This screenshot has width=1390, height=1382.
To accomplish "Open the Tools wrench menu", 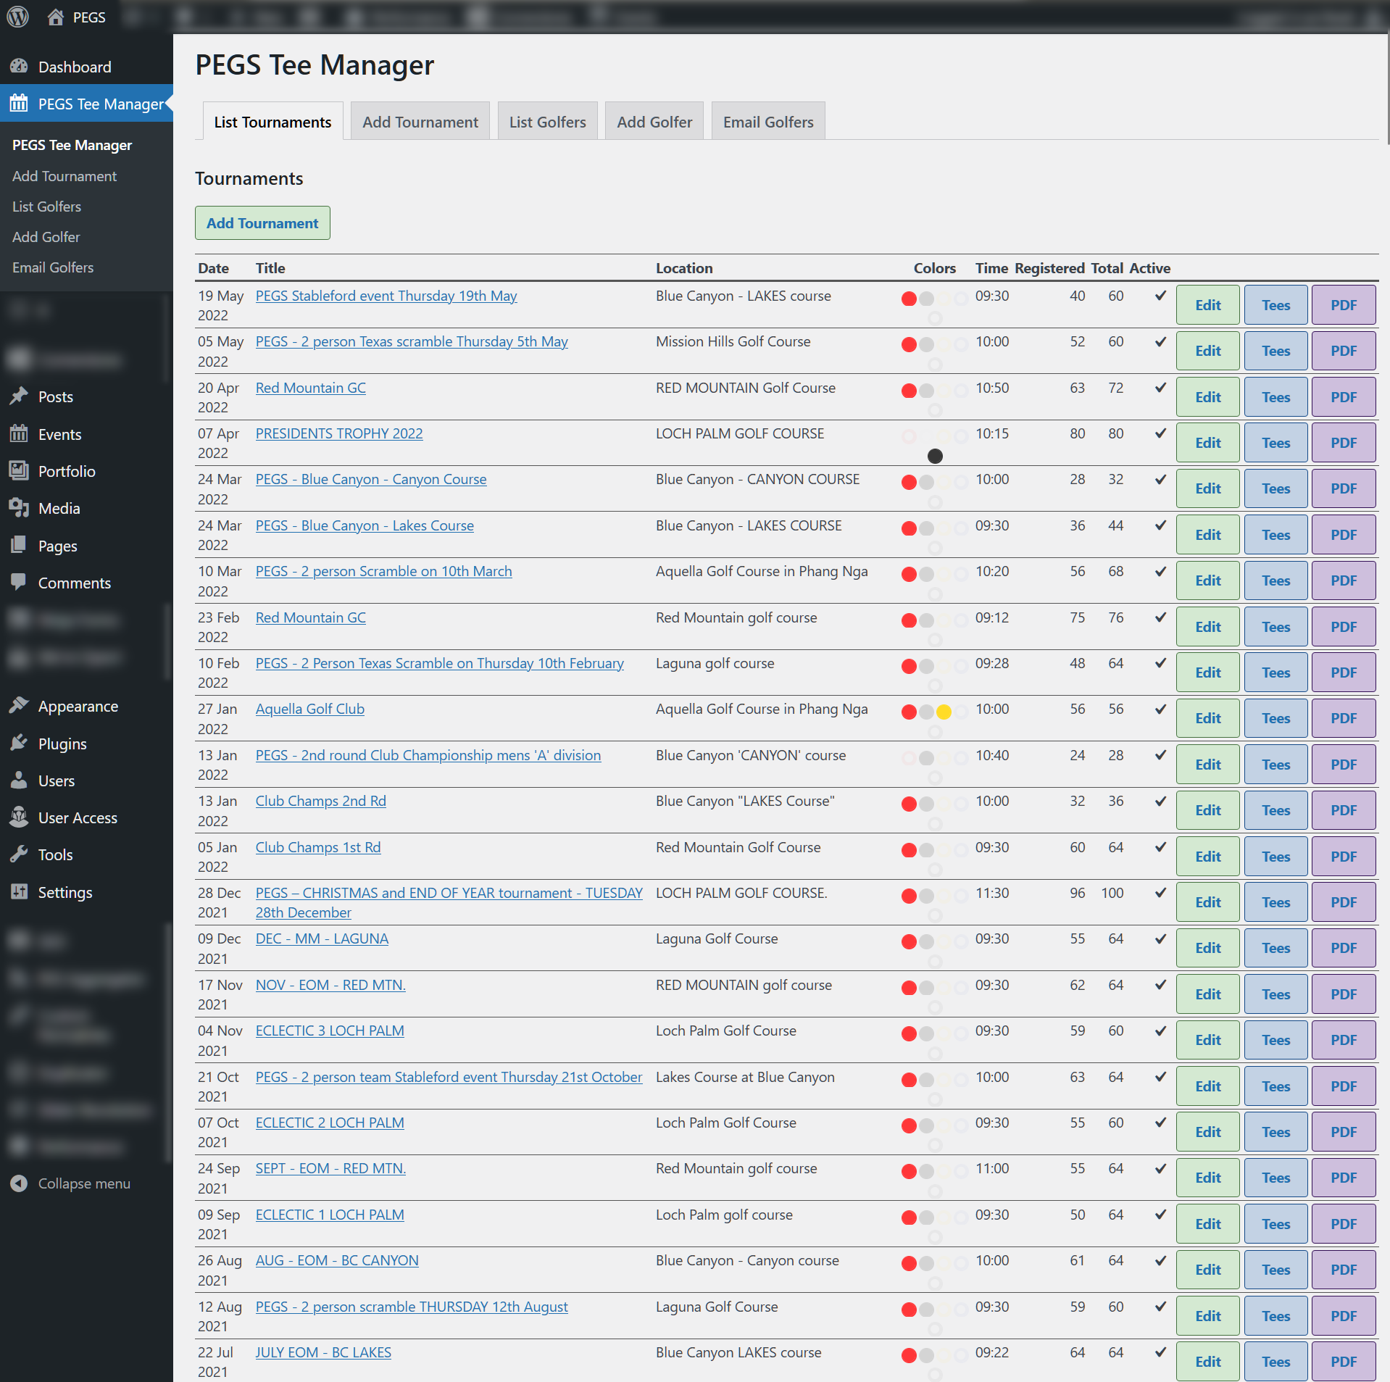I will (19, 854).
